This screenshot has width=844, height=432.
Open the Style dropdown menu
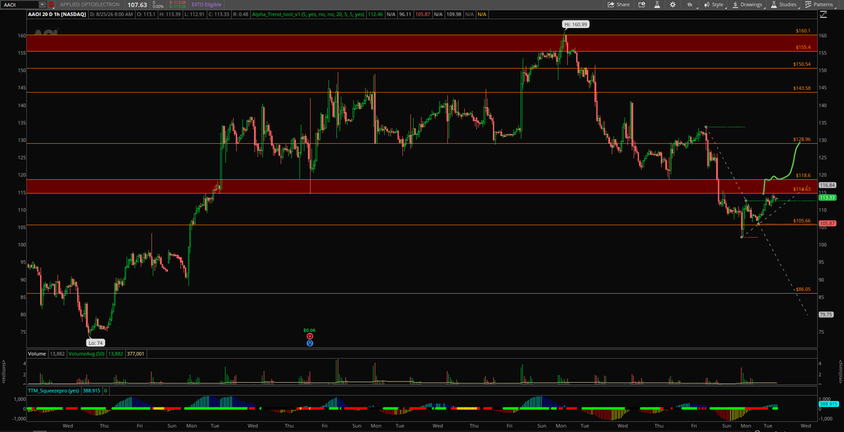tap(714, 4)
